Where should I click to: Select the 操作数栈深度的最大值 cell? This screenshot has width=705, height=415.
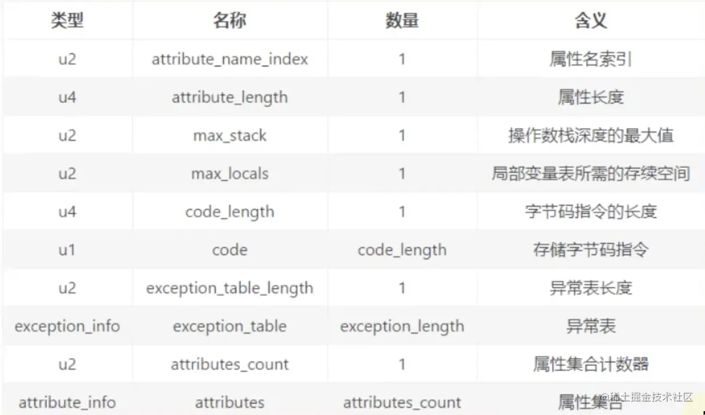591,136
